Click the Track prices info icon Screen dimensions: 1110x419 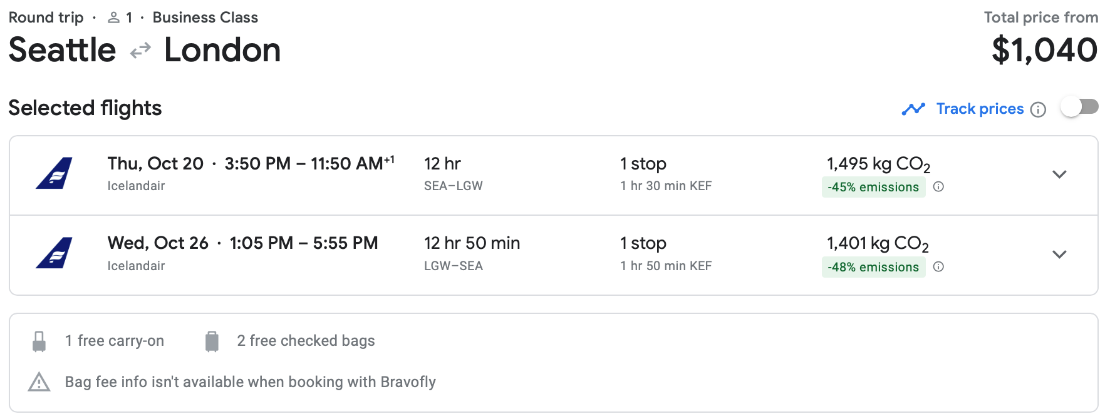tap(1038, 109)
